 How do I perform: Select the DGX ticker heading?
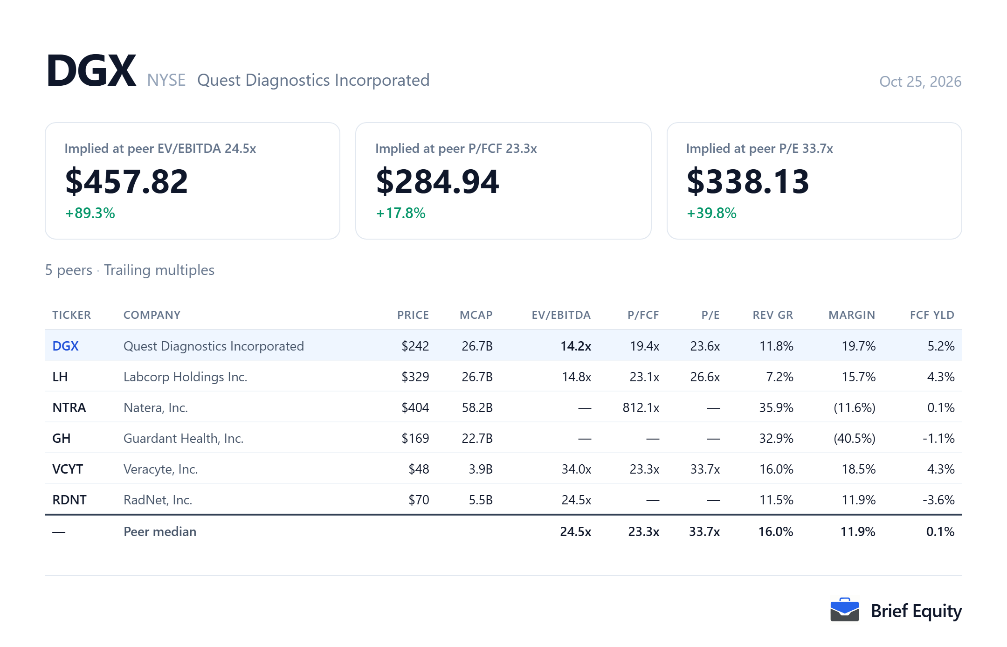[91, 71]
